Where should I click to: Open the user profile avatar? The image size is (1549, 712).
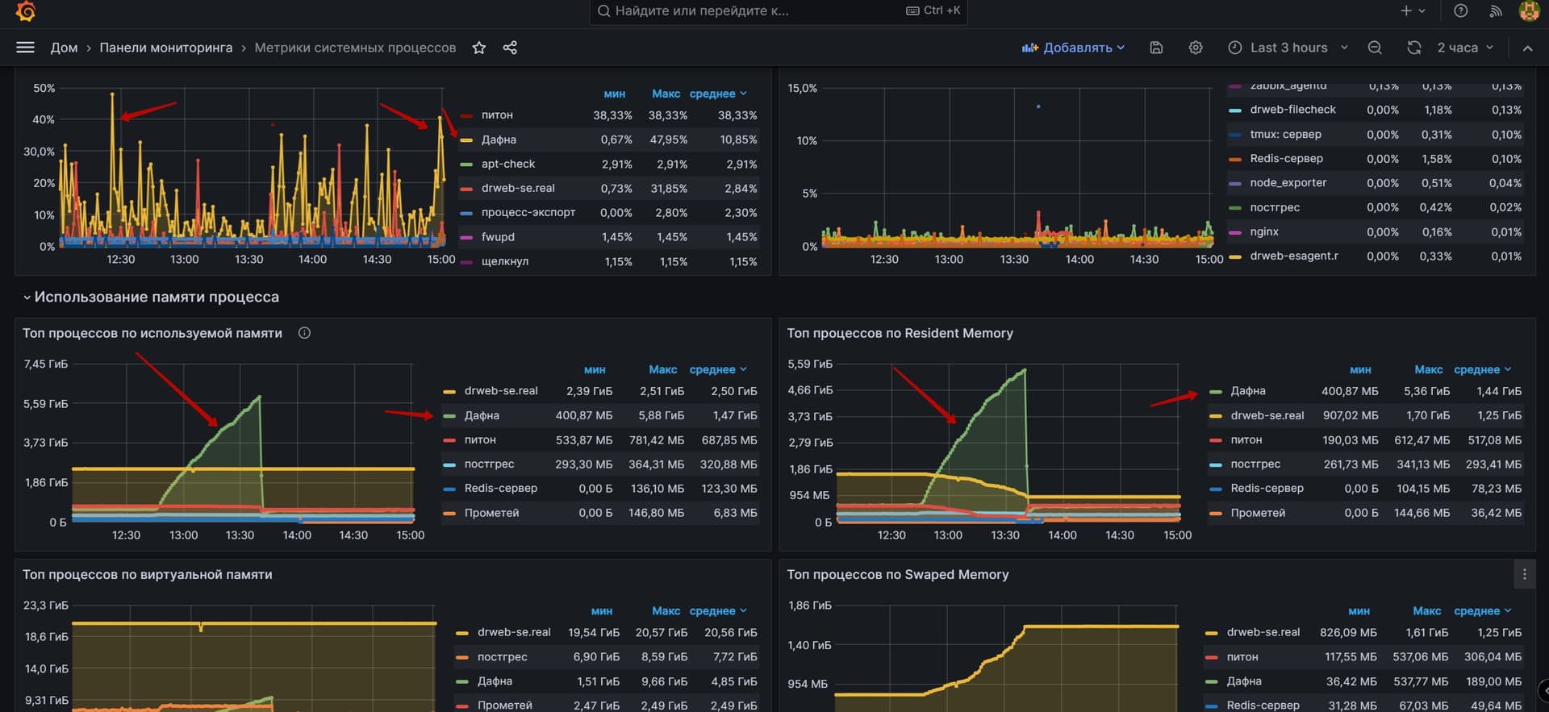(1529, 10)
